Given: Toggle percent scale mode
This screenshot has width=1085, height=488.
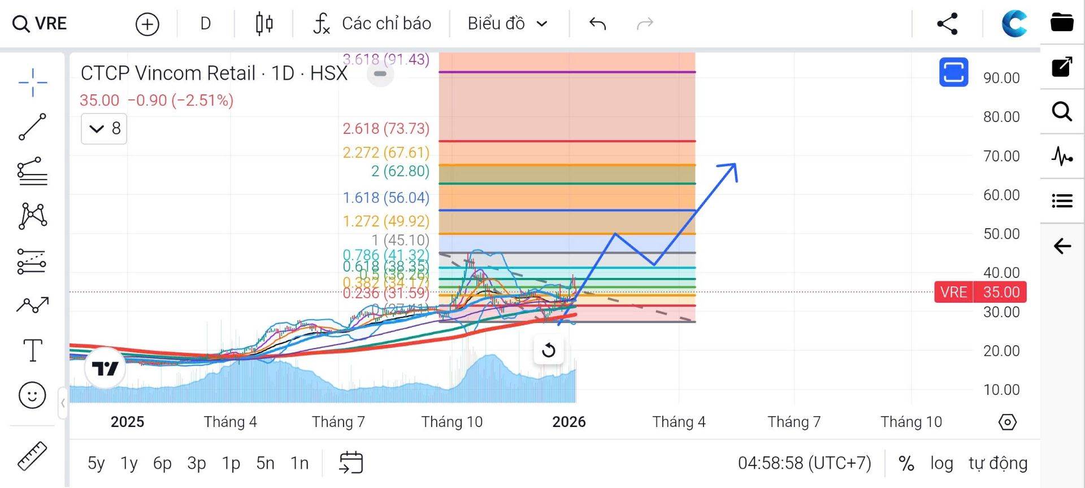Looking at the screenshot, I should tap(906, 464).
